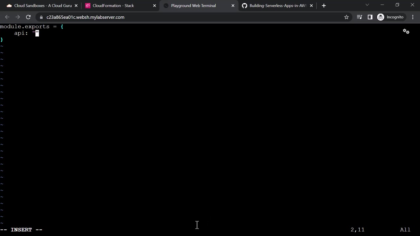Reload the current page
420x236 pixels.
point(28,17)
